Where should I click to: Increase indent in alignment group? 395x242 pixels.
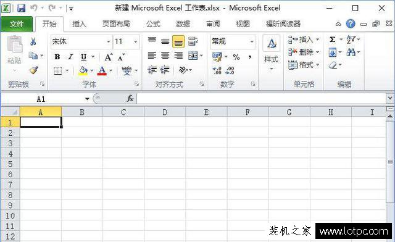coord(165,70)
